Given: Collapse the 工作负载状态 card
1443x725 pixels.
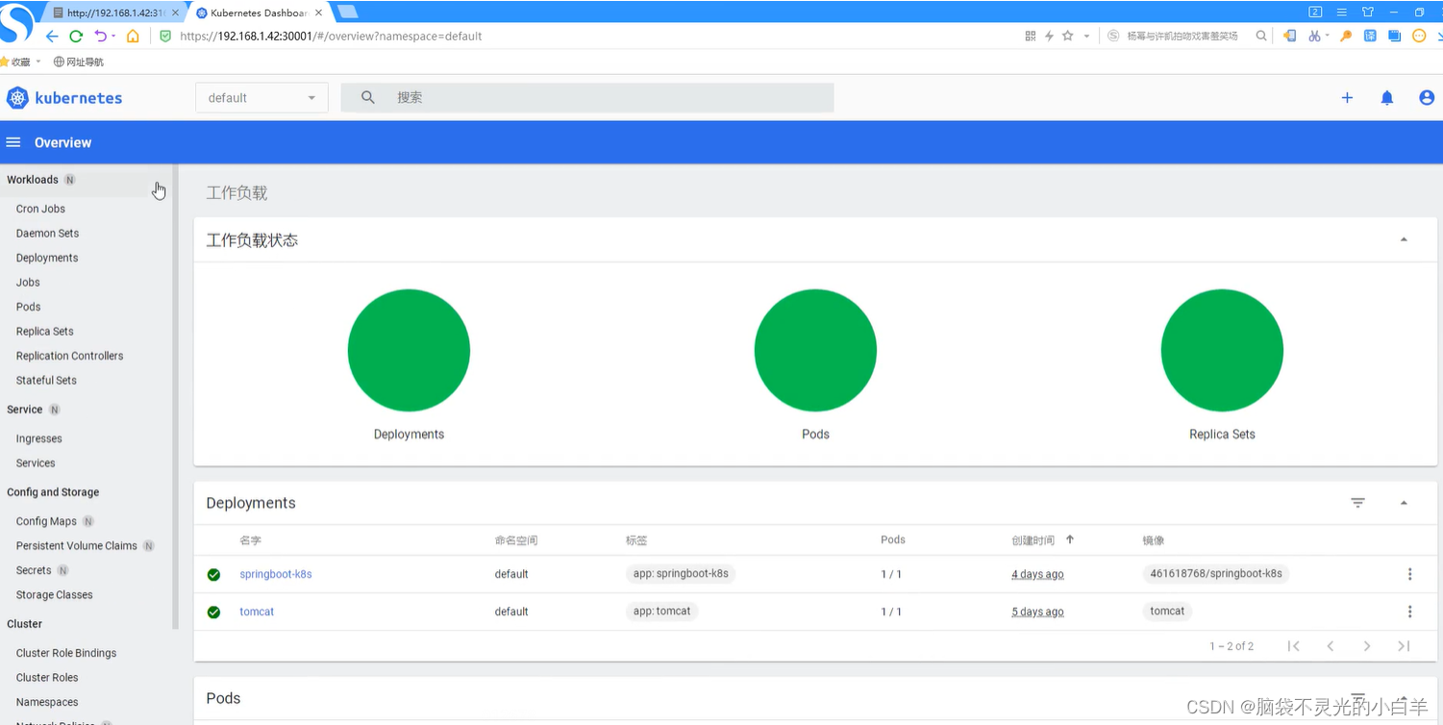Looking at the screenshot, I should click(1404, 239).
